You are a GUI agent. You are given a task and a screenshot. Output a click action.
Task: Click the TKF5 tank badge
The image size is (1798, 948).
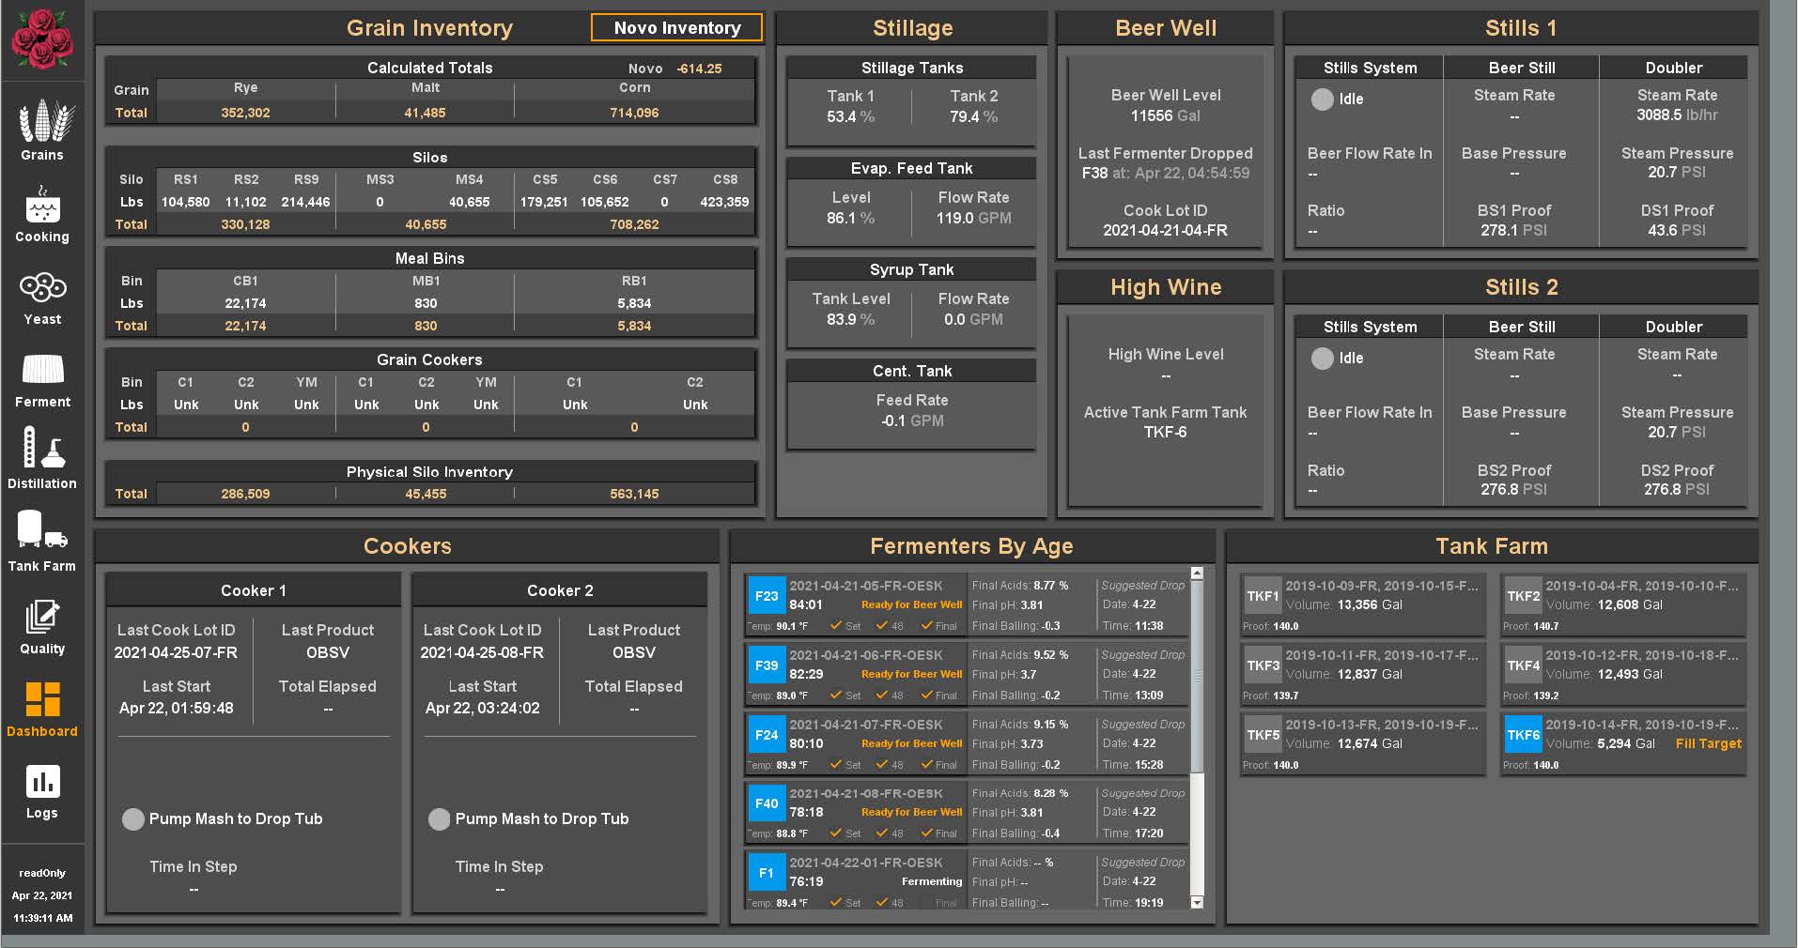1263,735
